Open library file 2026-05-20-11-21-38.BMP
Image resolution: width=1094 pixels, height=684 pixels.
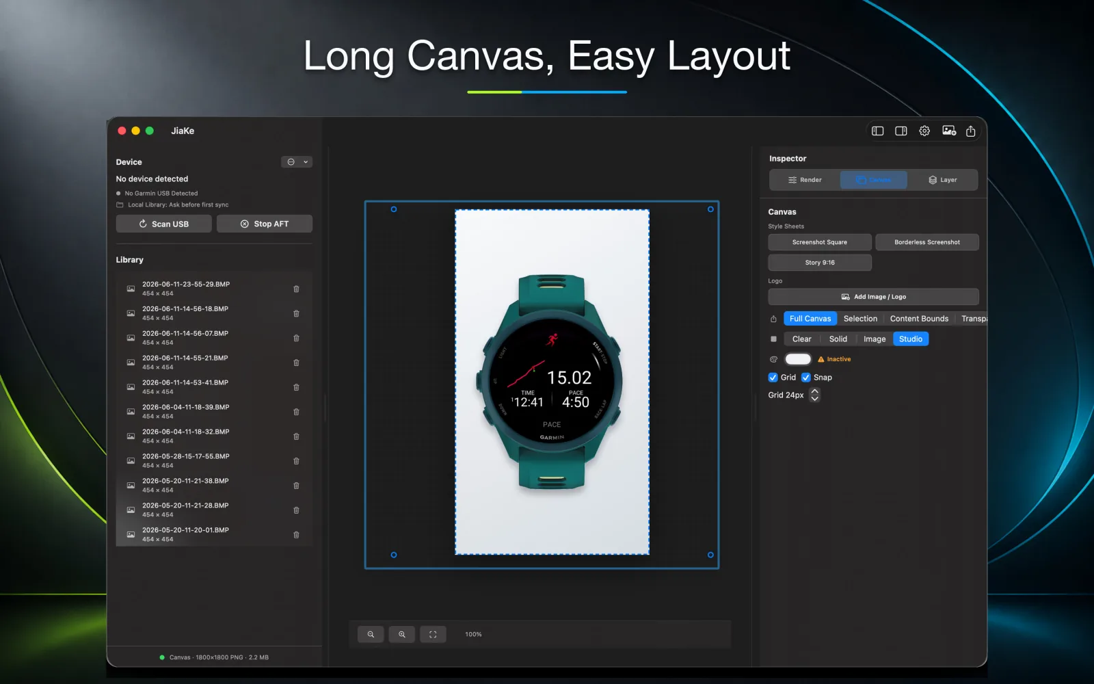214,486
